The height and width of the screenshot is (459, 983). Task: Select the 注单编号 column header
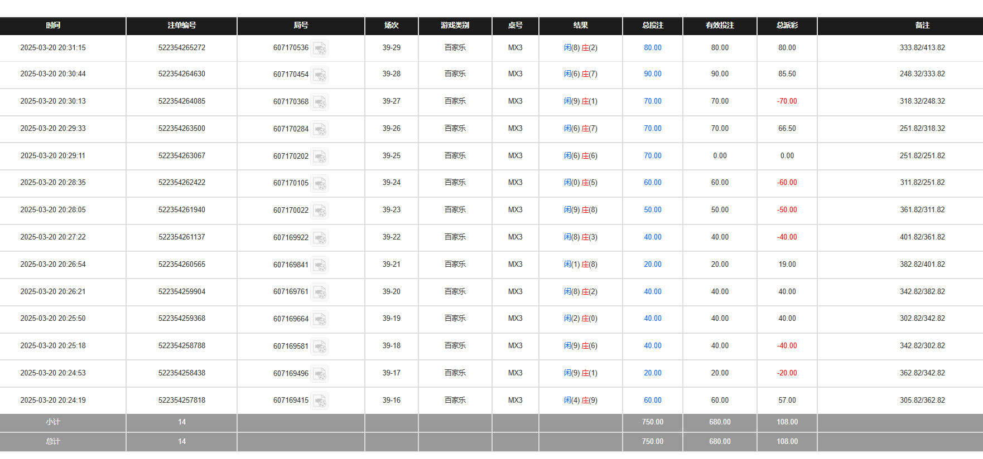pos(181,26)
